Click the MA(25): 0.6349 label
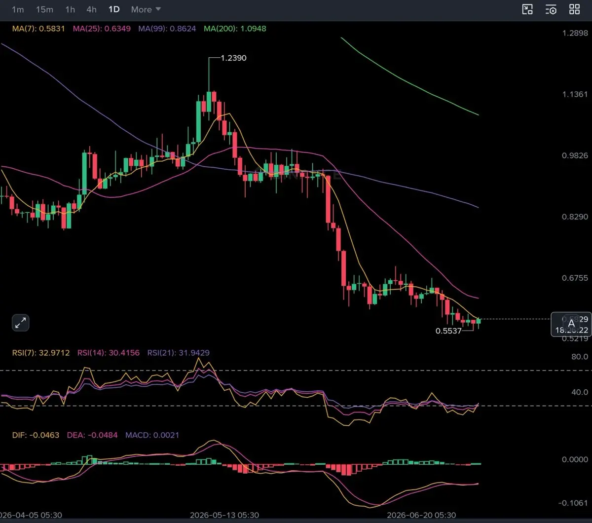Viewport: 592px width, 523px height. (x=102, y=29)
